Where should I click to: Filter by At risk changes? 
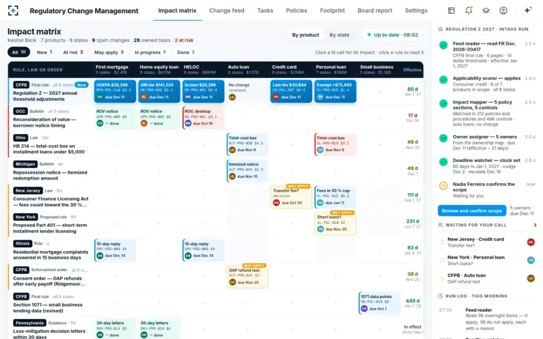tap(73, 52)
